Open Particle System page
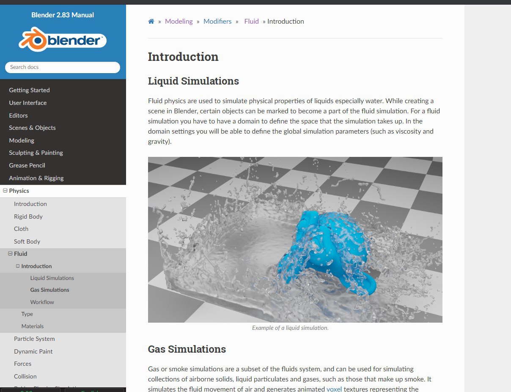Image resolution: width=511 pixels, height=392 pixels. pos(34,339)
